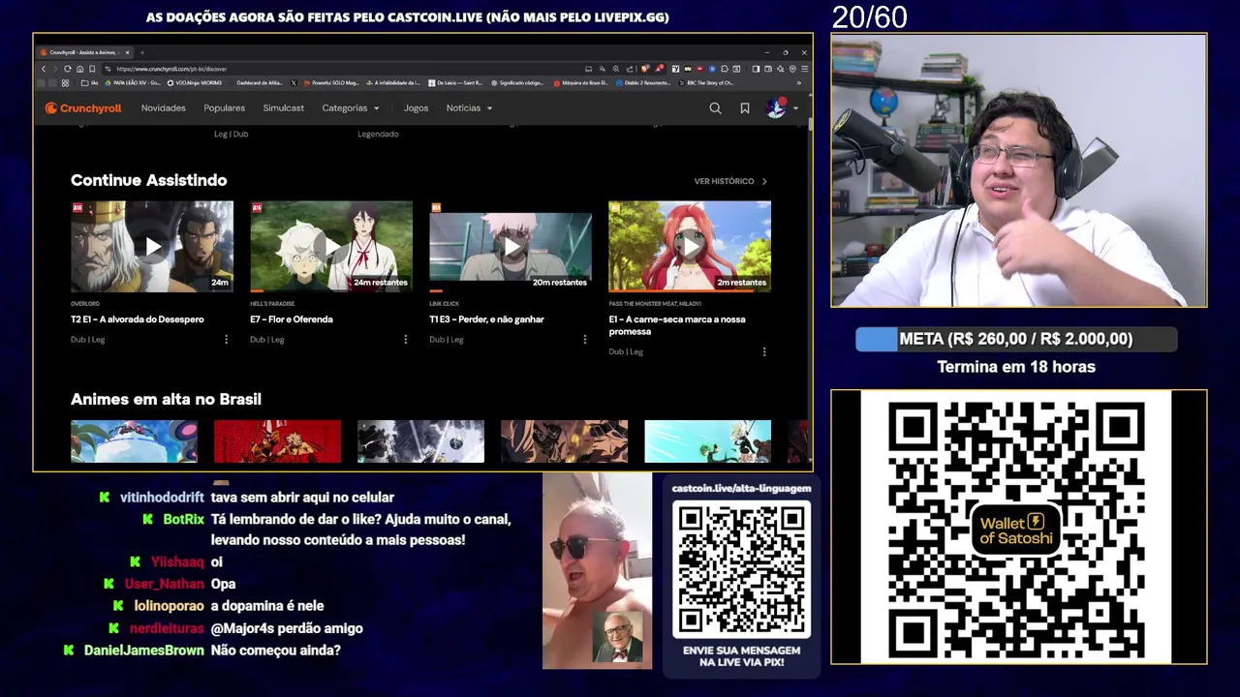Open three-dot options for Hell's Paradise episode
The width and height of the screenshot is (1240, 697).
coord(406,340)
